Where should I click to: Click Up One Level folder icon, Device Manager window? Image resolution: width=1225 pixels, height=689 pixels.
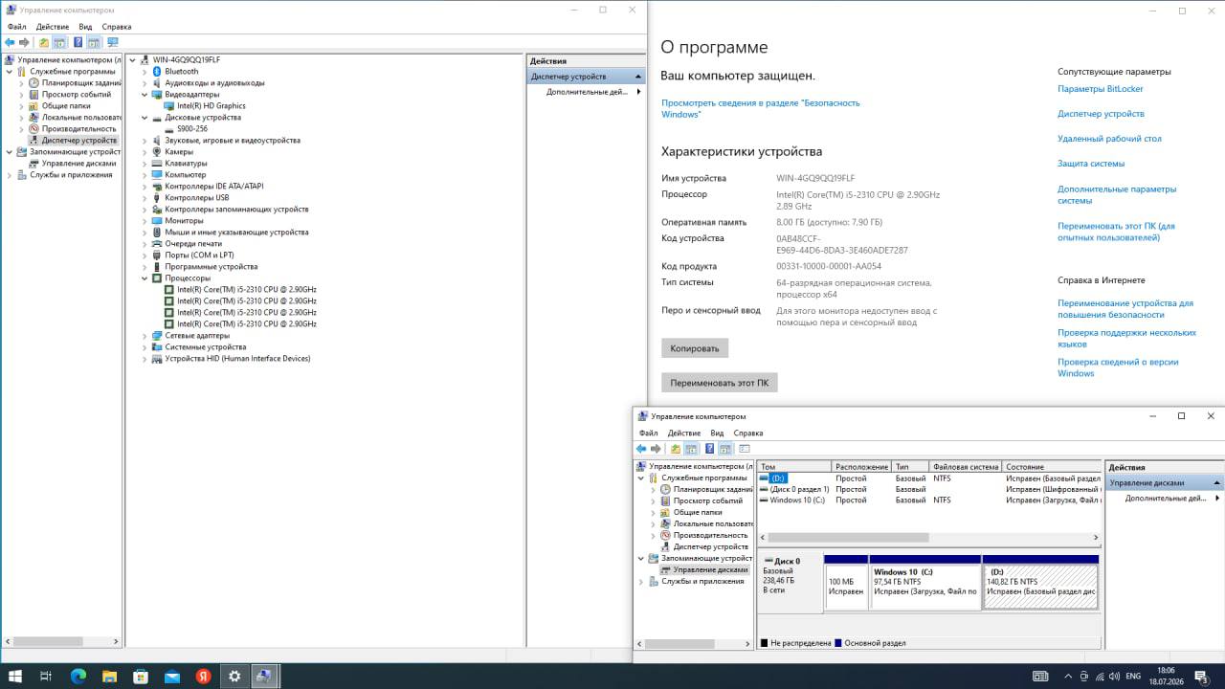click(44, 42)
